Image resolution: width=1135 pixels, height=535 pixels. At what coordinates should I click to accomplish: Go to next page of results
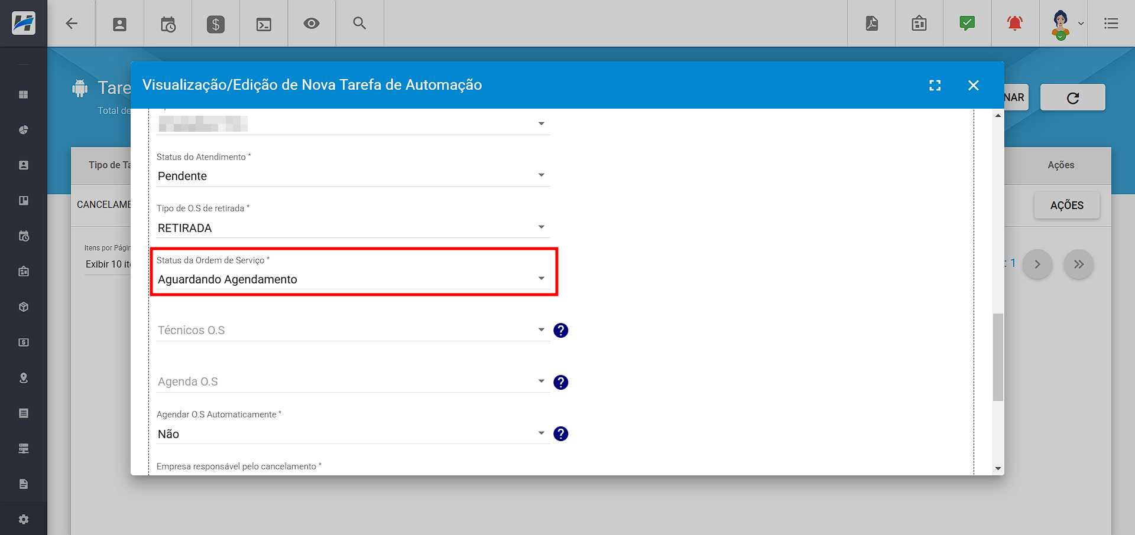pos(1037,264)
